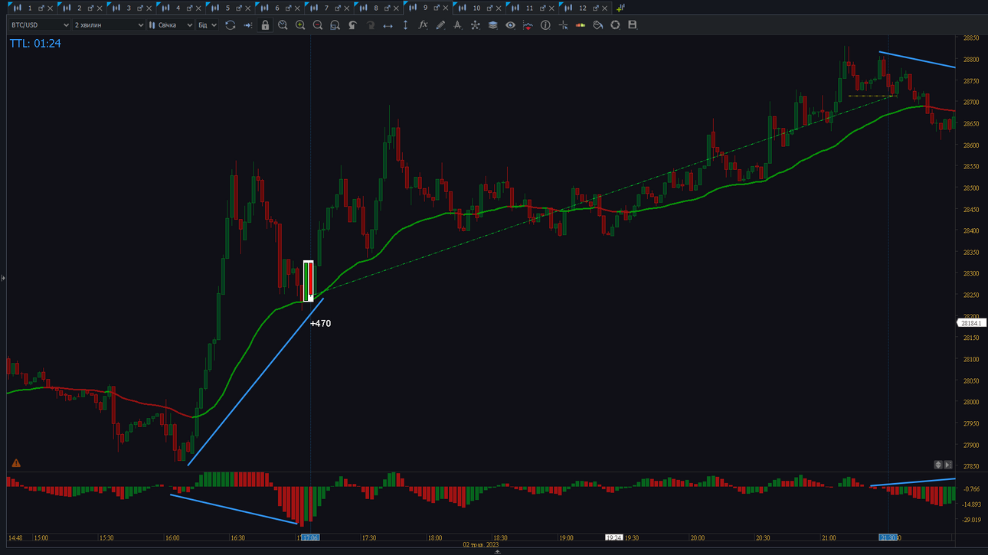Click the redo arrow icon
This screenshot has height=555, width=988.
pos(370,25)
